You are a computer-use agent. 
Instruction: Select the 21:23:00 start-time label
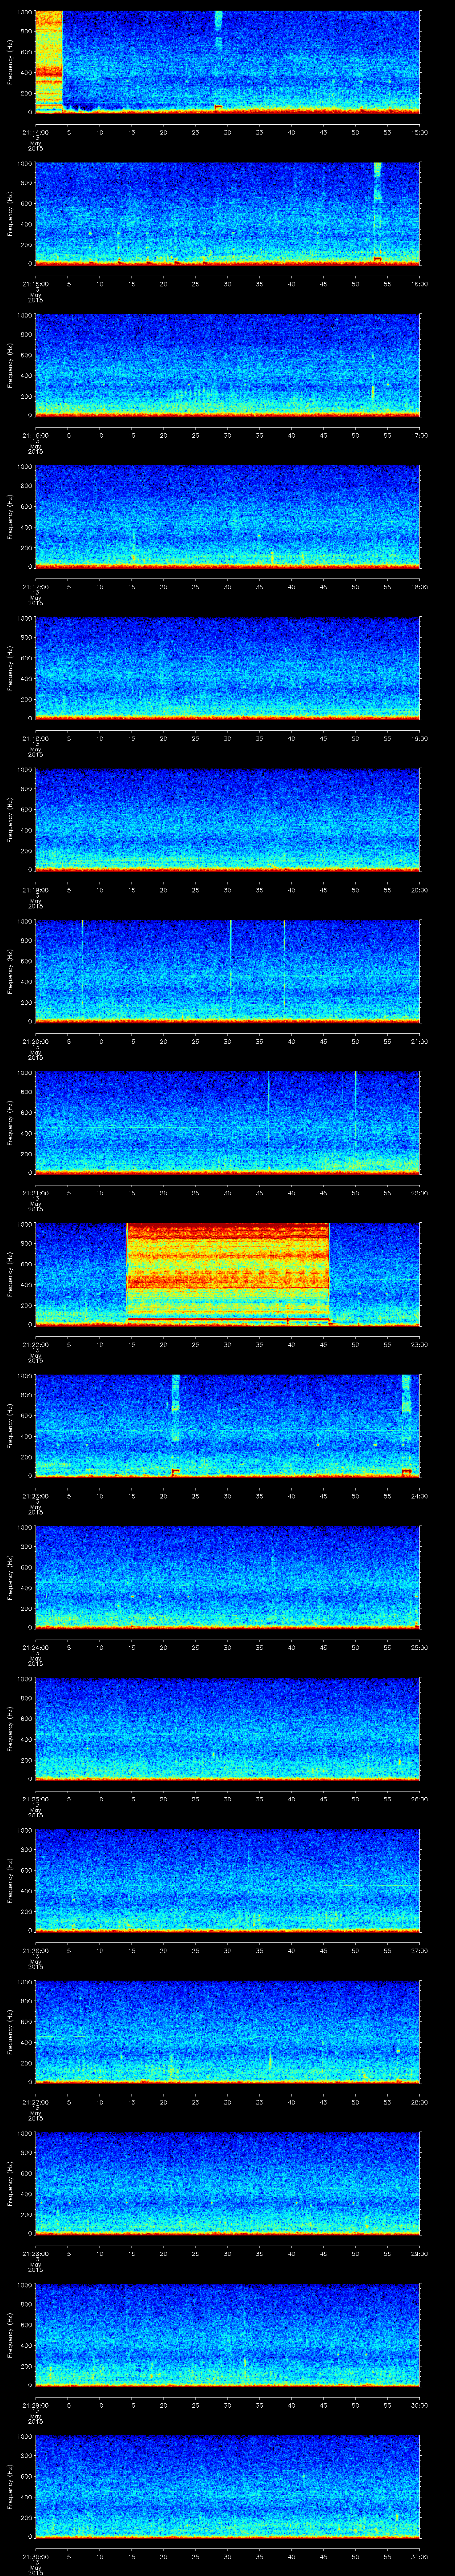click(x=35, y=1495)
